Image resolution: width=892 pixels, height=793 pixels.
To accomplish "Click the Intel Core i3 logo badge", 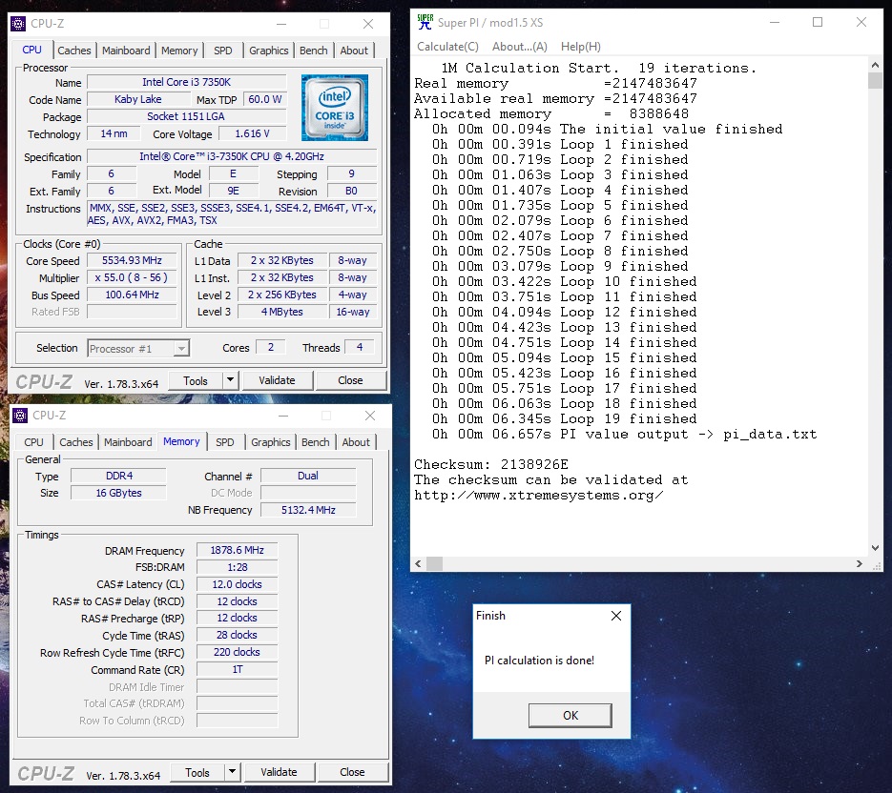I will [335, 108].
